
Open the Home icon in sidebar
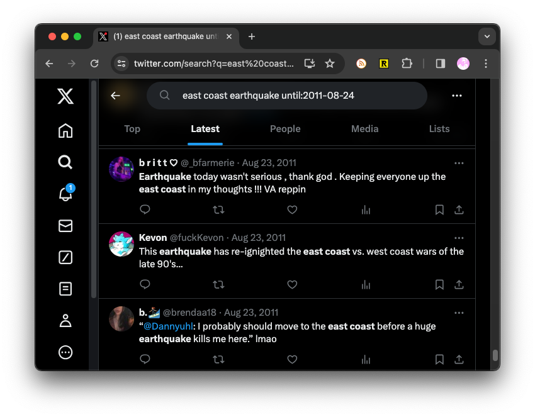pyautogui.click(x=65, y=130)
